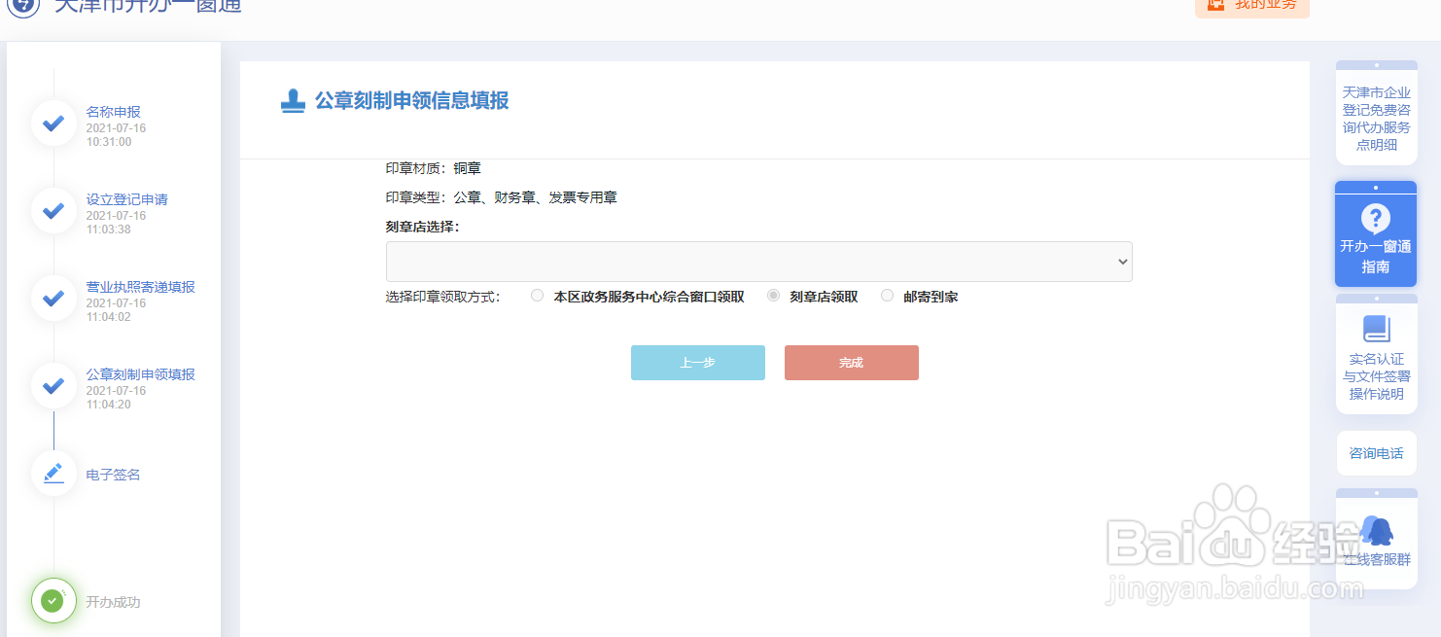The height and width of the screenshot is (637, 1441).
Task: Click the checkmark icon for 营业执照寄递填报 step
Action: point(53,299)
